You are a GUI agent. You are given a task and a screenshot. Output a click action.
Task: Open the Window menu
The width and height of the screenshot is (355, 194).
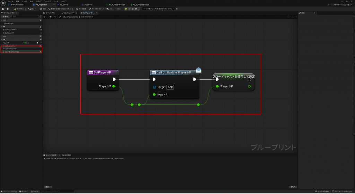tap(47, 1)
